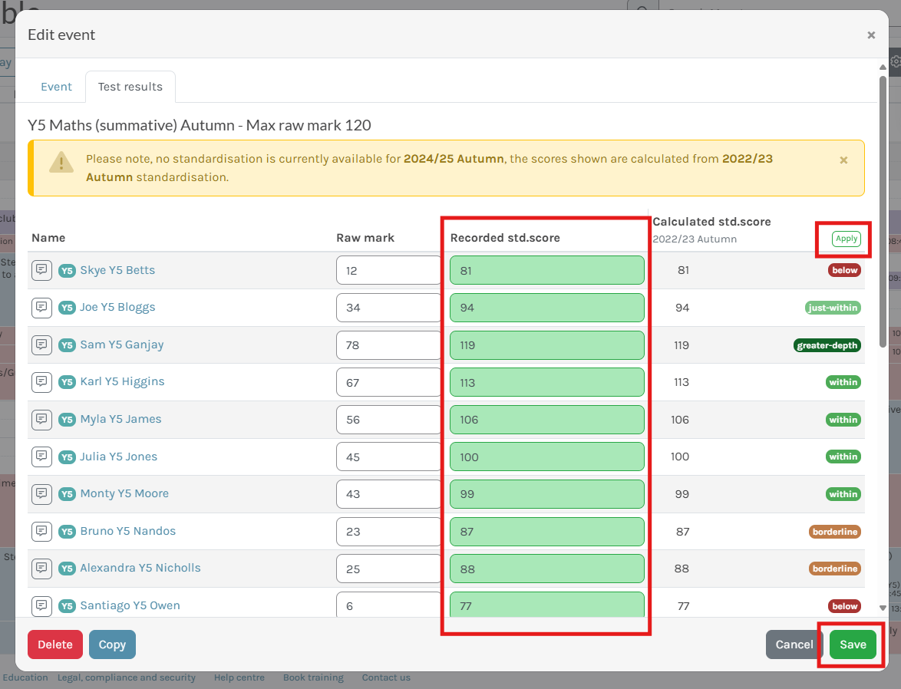Edit recorded std.score for Alexandra Y5 Nicholls
This screenshot has width=901, height=689.
click(546, 569)
